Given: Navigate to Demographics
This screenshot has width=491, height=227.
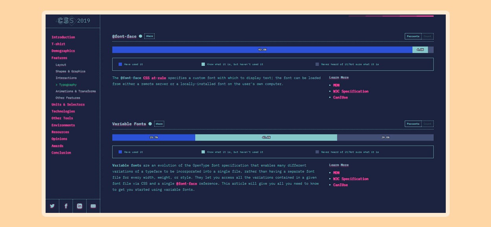Looking at the screenshot, I should coord(63,51).
